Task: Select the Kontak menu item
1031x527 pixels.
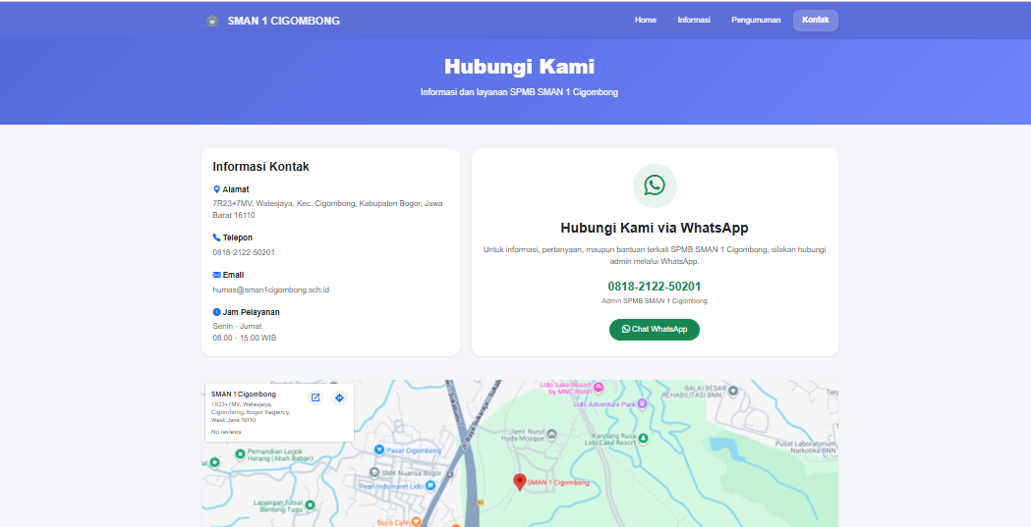Action: [816, 20]
